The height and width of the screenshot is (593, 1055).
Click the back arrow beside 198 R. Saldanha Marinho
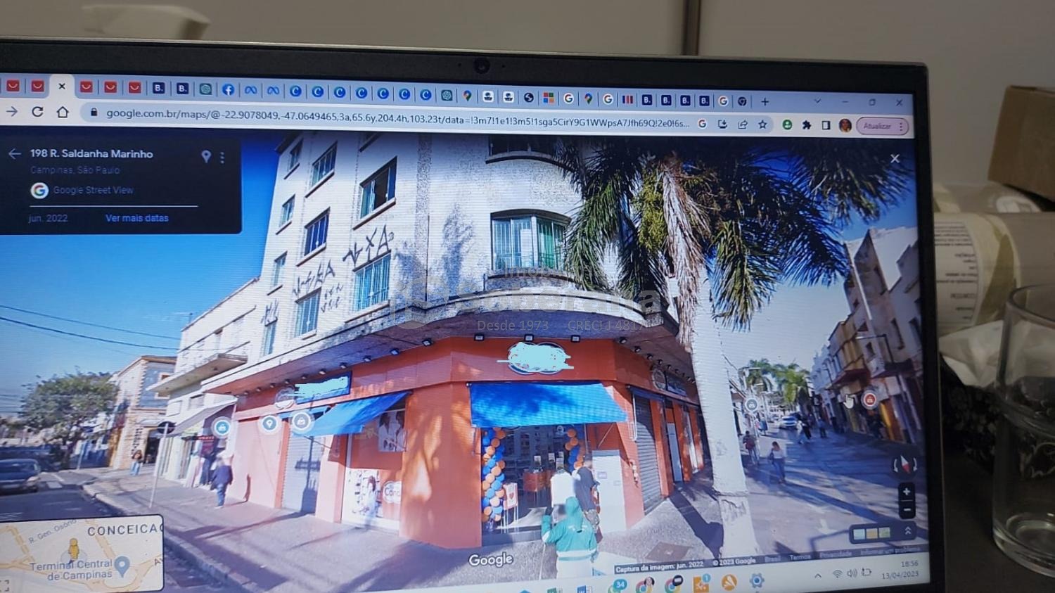14,153
